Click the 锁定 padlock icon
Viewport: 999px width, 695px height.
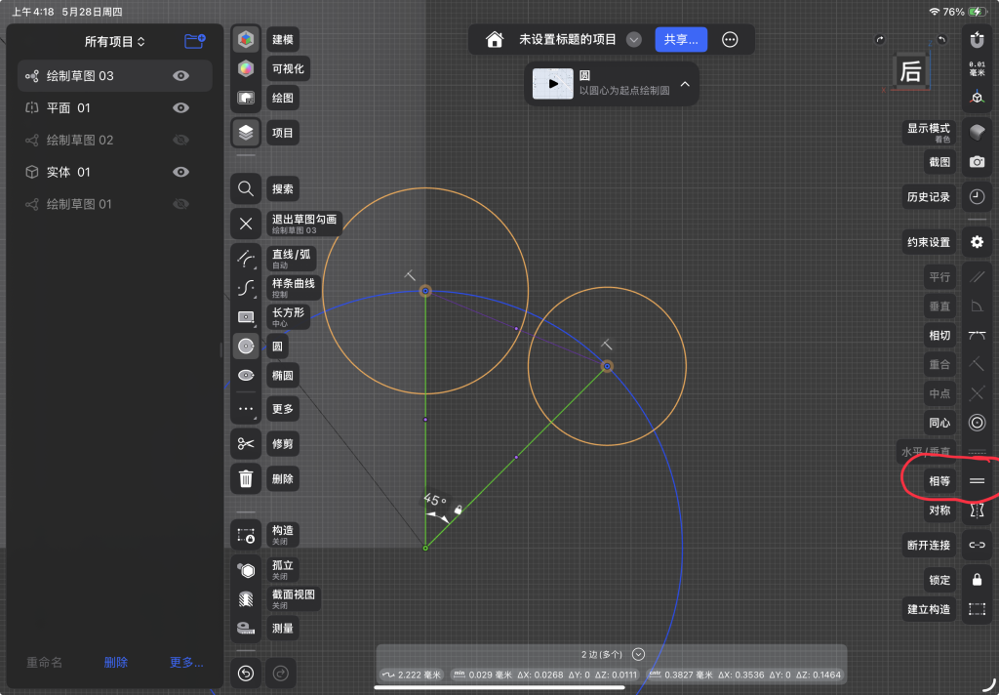coord(977,580)
